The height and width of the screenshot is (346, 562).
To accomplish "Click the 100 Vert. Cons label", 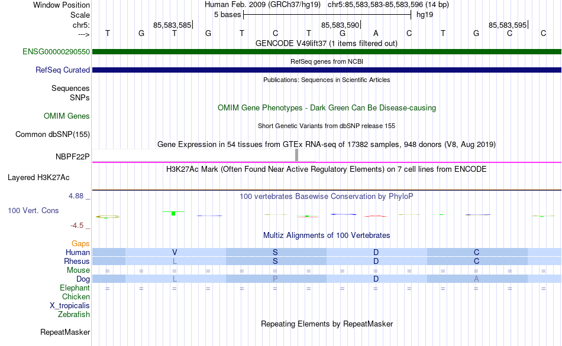I will [x=33, y=210].
